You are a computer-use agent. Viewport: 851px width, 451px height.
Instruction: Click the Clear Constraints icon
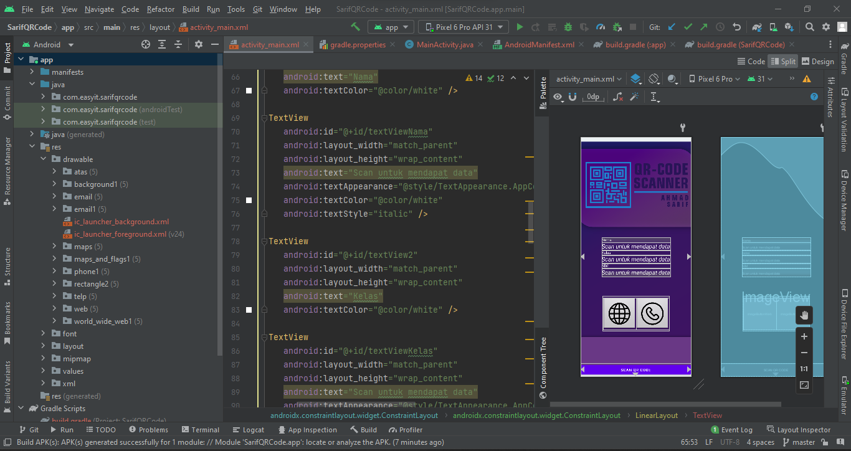point(617,97)
